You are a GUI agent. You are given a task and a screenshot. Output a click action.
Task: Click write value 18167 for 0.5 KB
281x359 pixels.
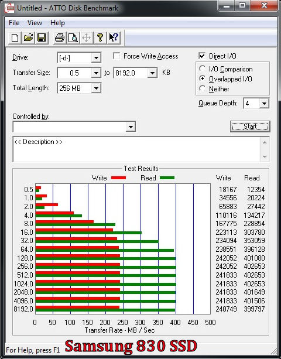pyautogui.click(x=228, y=190)
